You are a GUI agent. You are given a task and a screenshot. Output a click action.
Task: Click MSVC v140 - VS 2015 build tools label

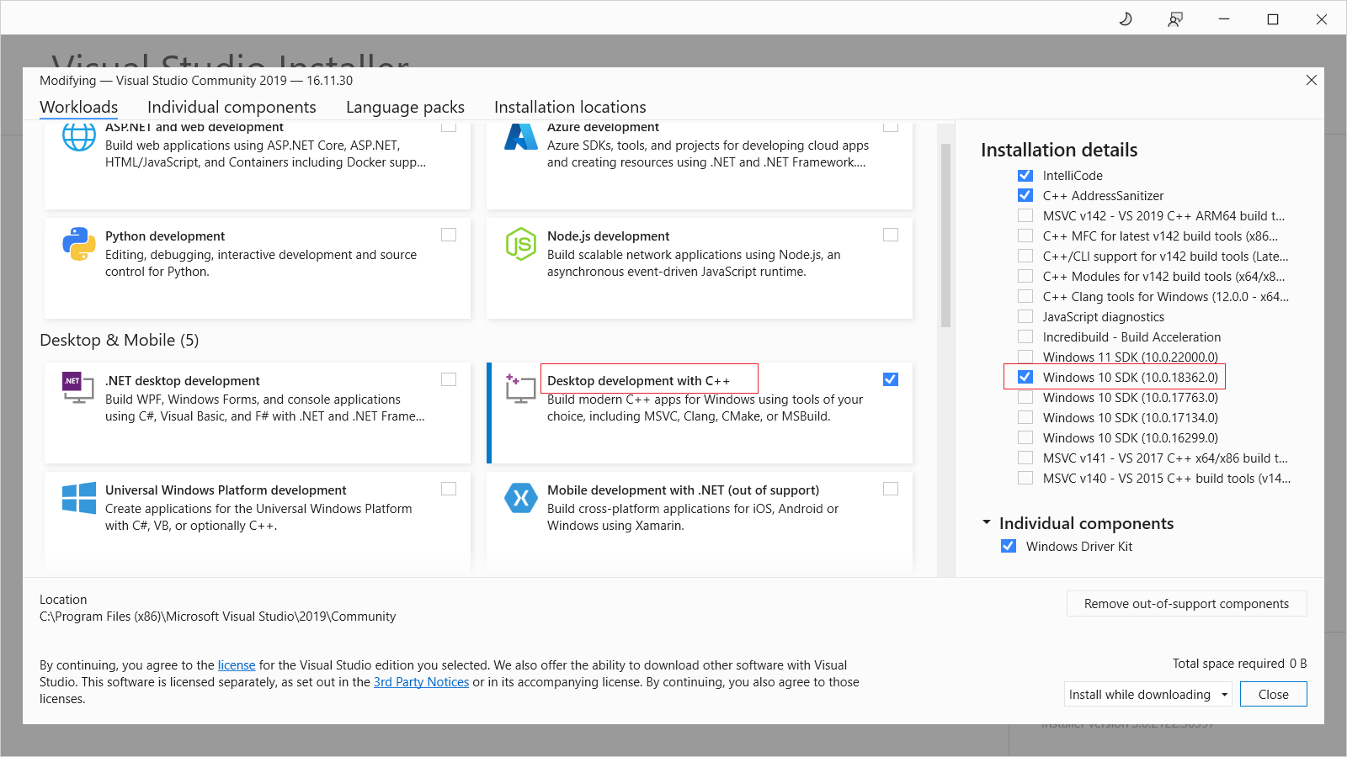(1166, 478)
